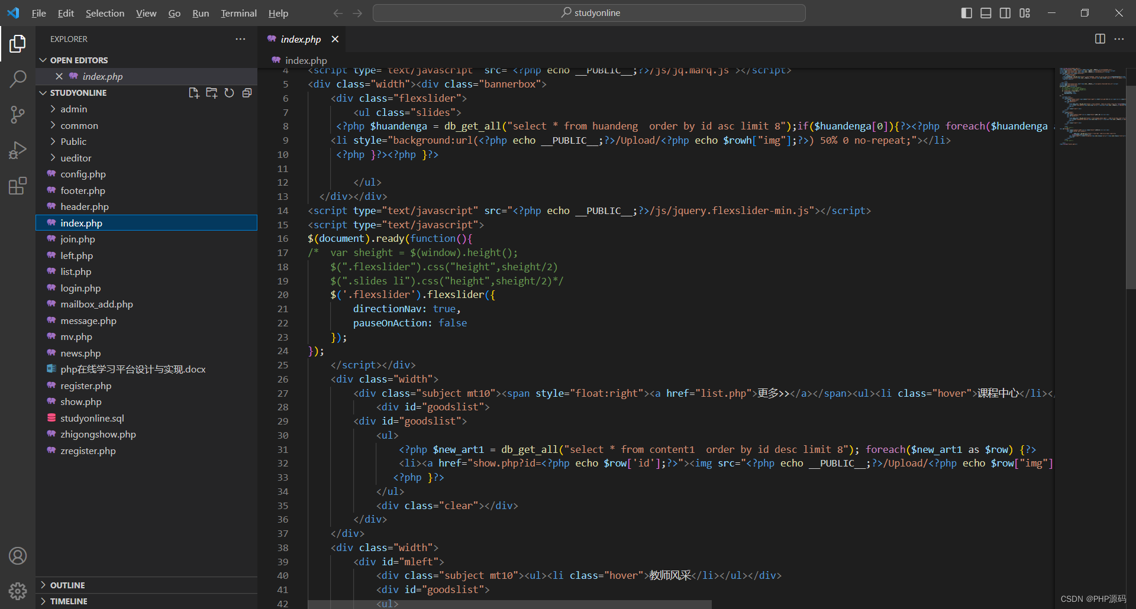Collapse all folders in Explorer

pyautogui.click(x=247, y=93)
